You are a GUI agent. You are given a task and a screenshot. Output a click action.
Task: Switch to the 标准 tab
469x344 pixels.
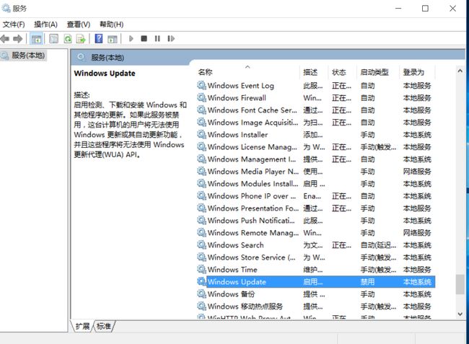click(x=104, y=326)
